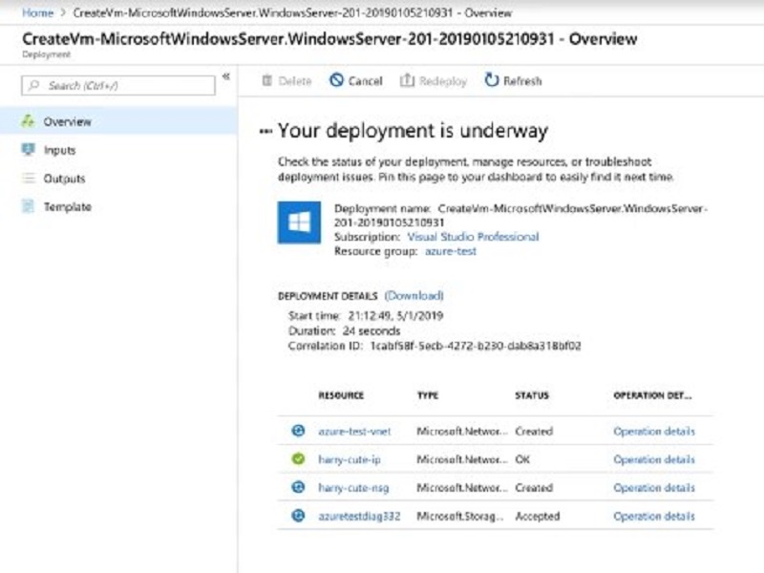Click the status icon for azuretestdiag332
Image resolution: width=764 pixels, height=573 pixels.
(x=298, y=516)
